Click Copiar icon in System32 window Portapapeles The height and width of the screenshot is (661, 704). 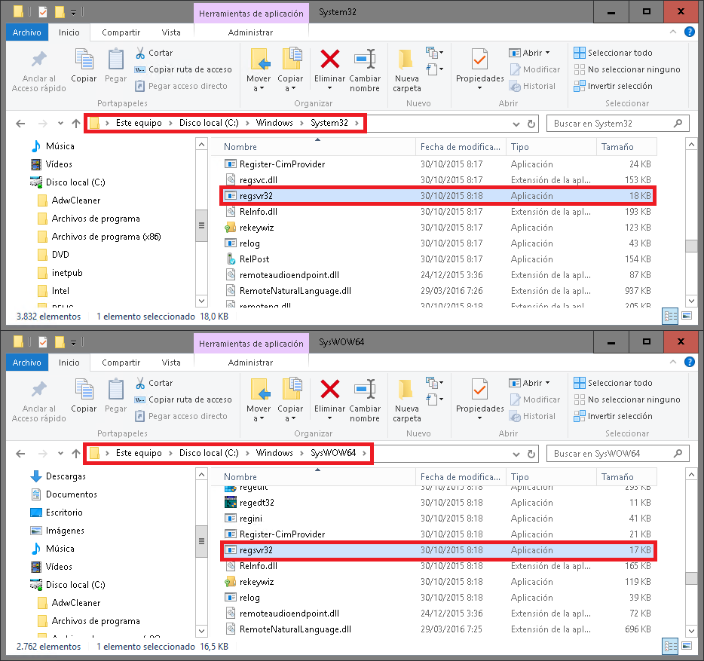pyautogui.click(x=84, y=60)
